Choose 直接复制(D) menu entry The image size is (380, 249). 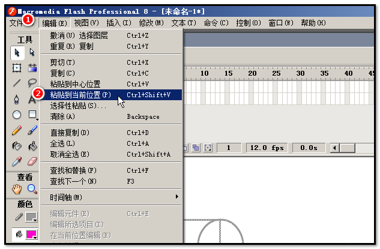point(111,133)
